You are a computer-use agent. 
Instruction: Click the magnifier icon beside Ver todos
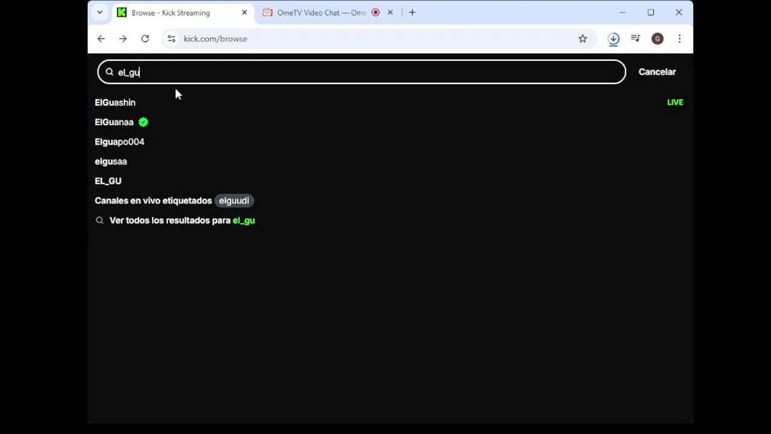point(99,221)
